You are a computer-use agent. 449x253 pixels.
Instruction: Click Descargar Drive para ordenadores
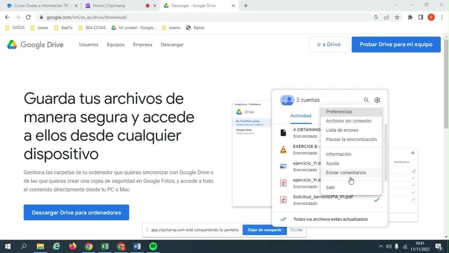(x=76, y=213)
